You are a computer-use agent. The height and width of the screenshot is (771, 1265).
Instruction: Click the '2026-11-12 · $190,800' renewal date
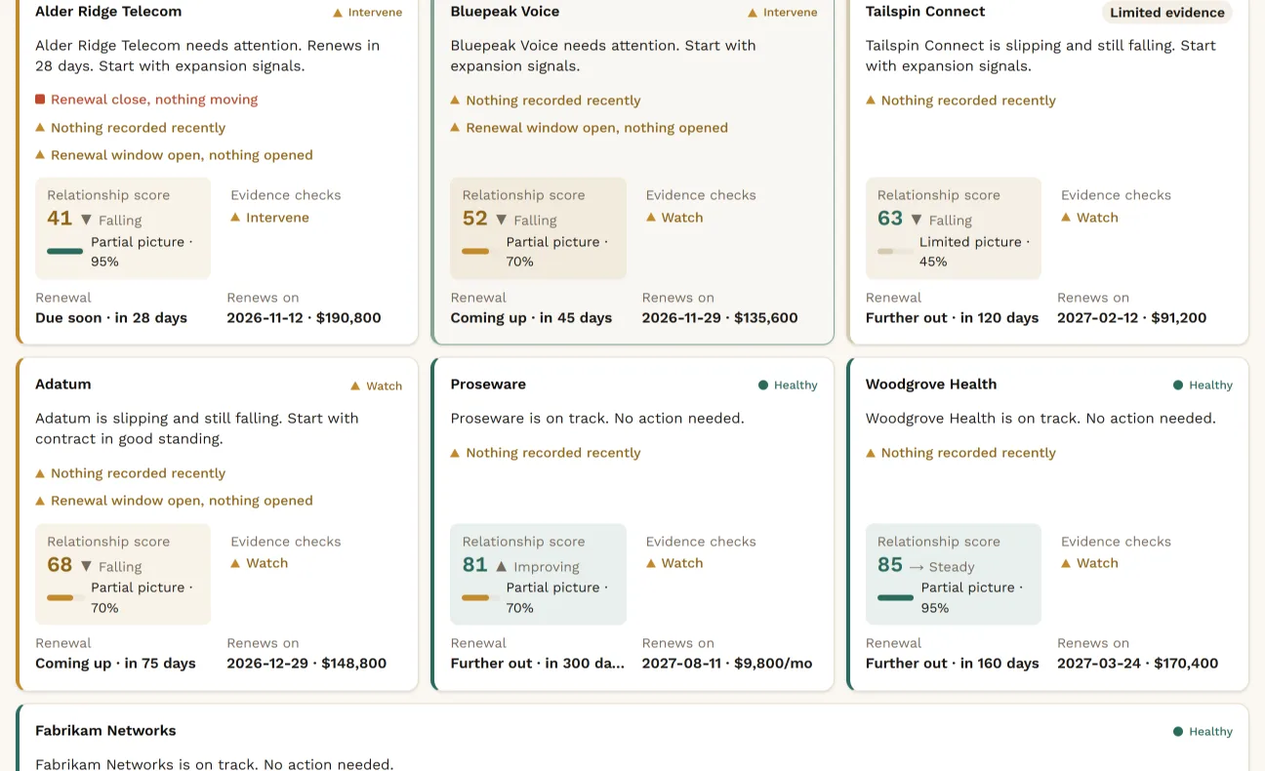coord(304,318)
